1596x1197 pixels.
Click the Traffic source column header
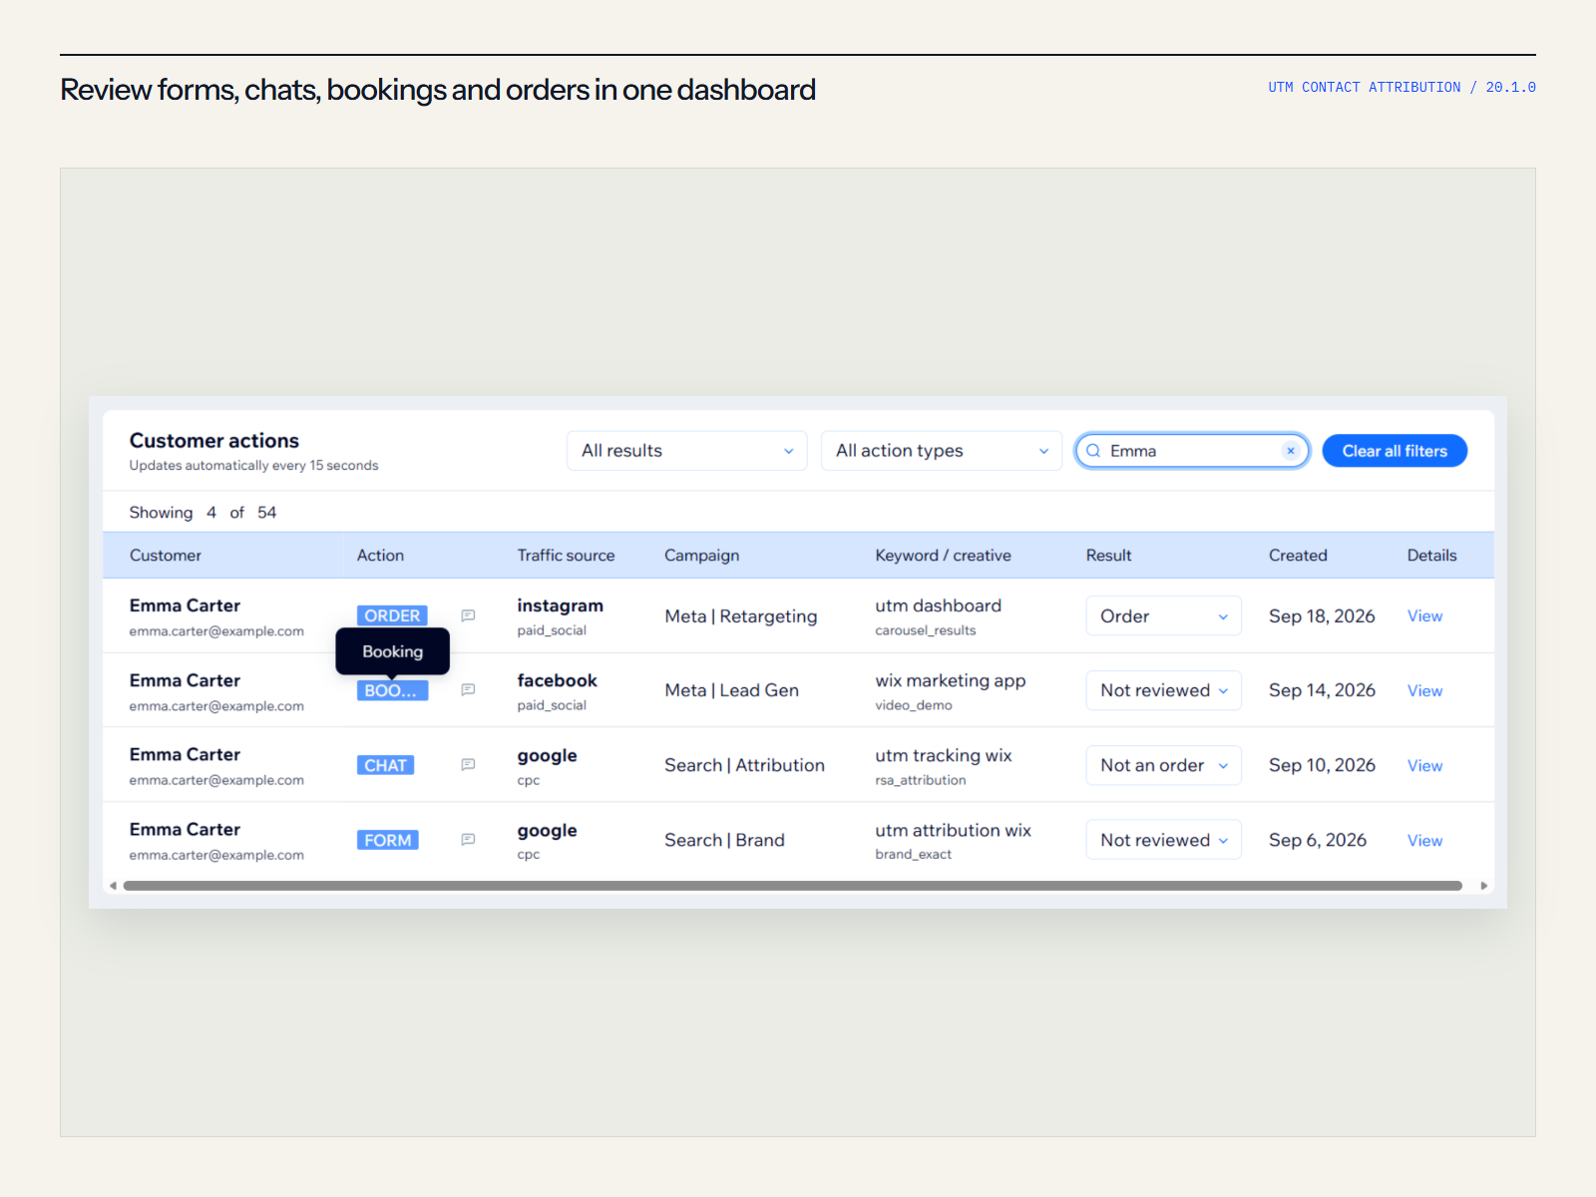[566, 556]
